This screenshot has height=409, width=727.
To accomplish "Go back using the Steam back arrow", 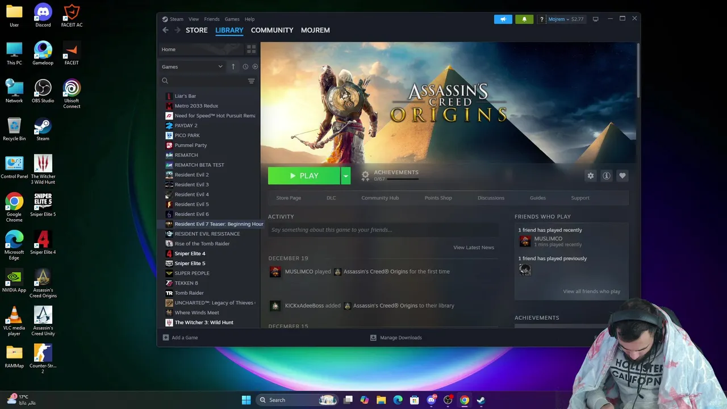I will point(165,30).
